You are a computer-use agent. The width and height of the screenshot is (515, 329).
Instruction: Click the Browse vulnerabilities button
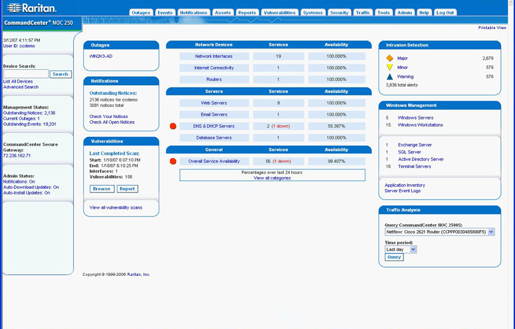(x=102, y=189)
